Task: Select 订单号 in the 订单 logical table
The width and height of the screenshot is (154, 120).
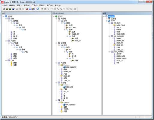Action: tap(66, 109)
